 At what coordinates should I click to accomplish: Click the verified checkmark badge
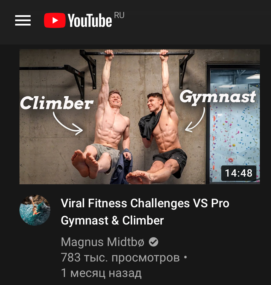(x=153, y=242)
